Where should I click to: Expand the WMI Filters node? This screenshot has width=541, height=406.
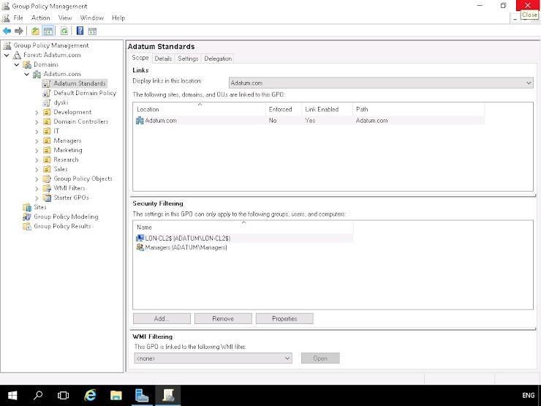(x=37, y=189)
